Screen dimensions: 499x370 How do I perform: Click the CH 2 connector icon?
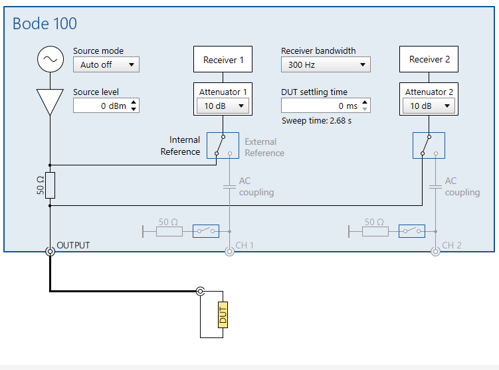click(x=435, y=252)
